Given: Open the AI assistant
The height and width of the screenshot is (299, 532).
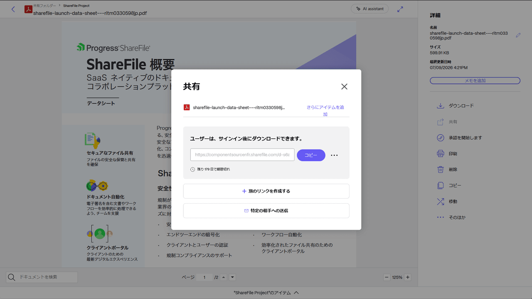Looking at the screenshot, I should point(369,9).
